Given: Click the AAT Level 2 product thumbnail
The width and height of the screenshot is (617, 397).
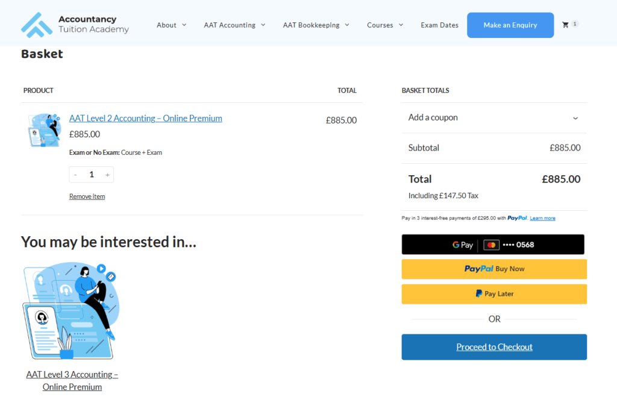Looking at the screenshot, I should click(44, 130).
